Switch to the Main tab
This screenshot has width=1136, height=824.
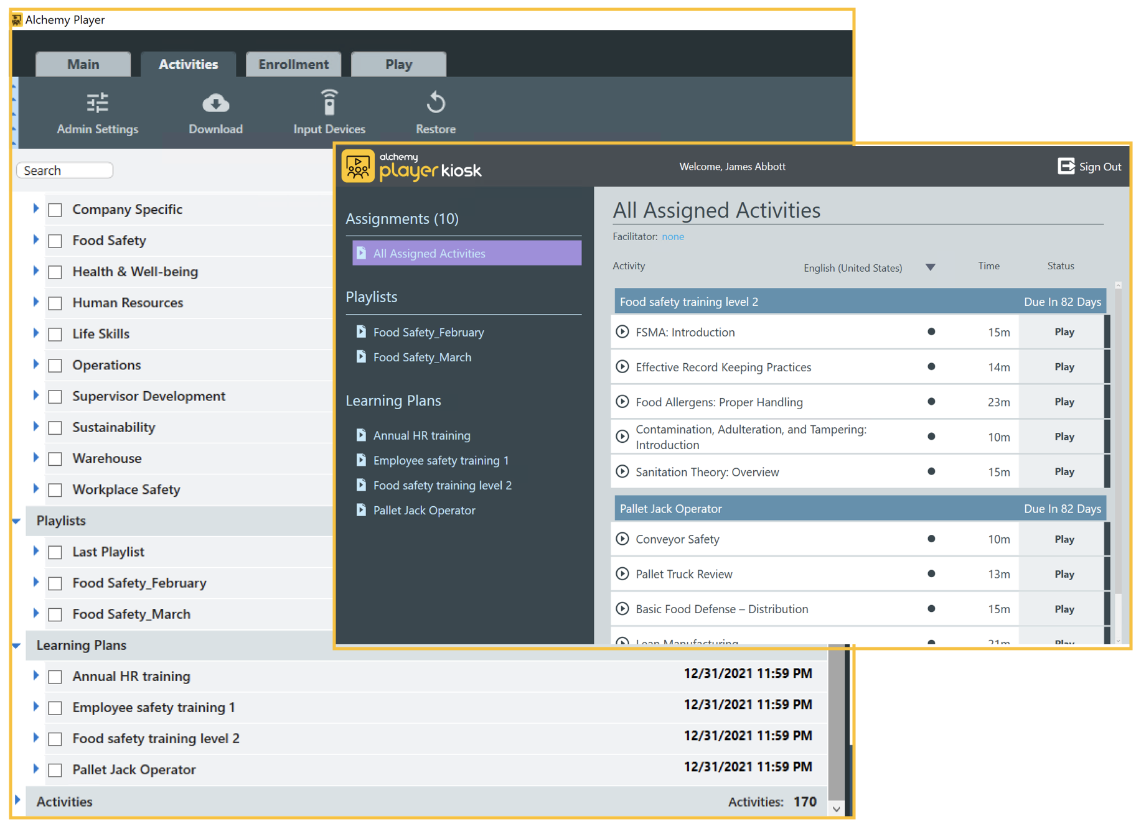click(83, 64)
